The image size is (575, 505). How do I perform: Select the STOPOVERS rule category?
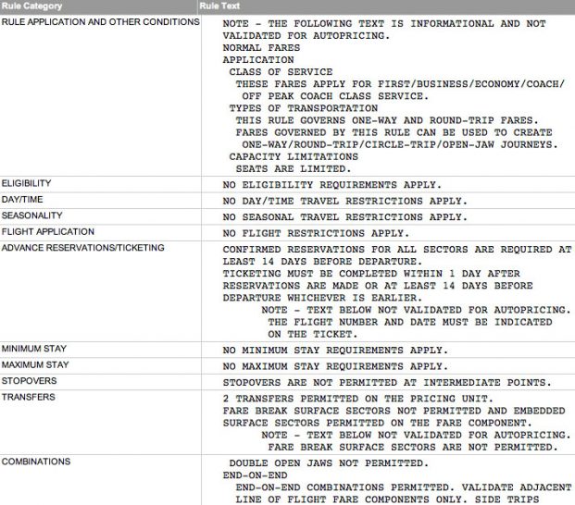coord(29,380)
